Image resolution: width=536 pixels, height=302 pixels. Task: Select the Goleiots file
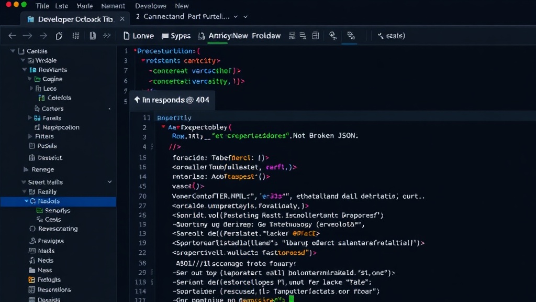(x=54, y=98)
